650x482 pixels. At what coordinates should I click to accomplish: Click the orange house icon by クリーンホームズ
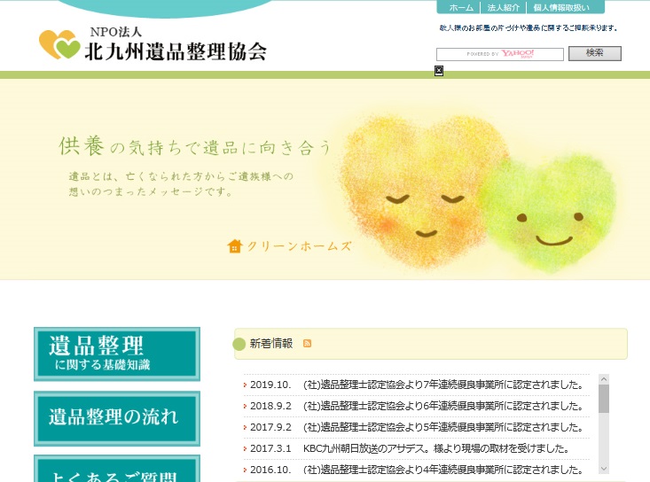pos(235,246)
